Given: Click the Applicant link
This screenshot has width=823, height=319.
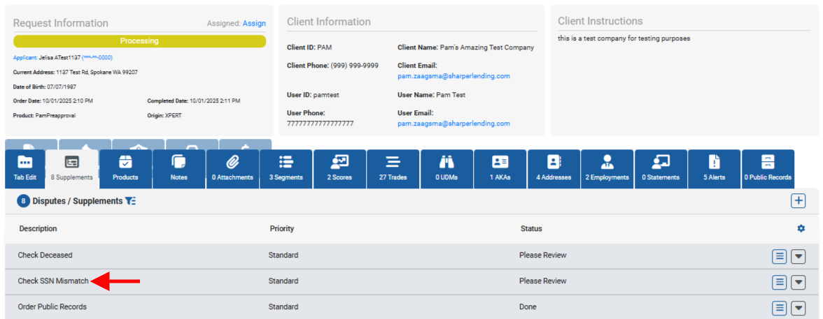Looking at the screenshot, I should point(24,58).
